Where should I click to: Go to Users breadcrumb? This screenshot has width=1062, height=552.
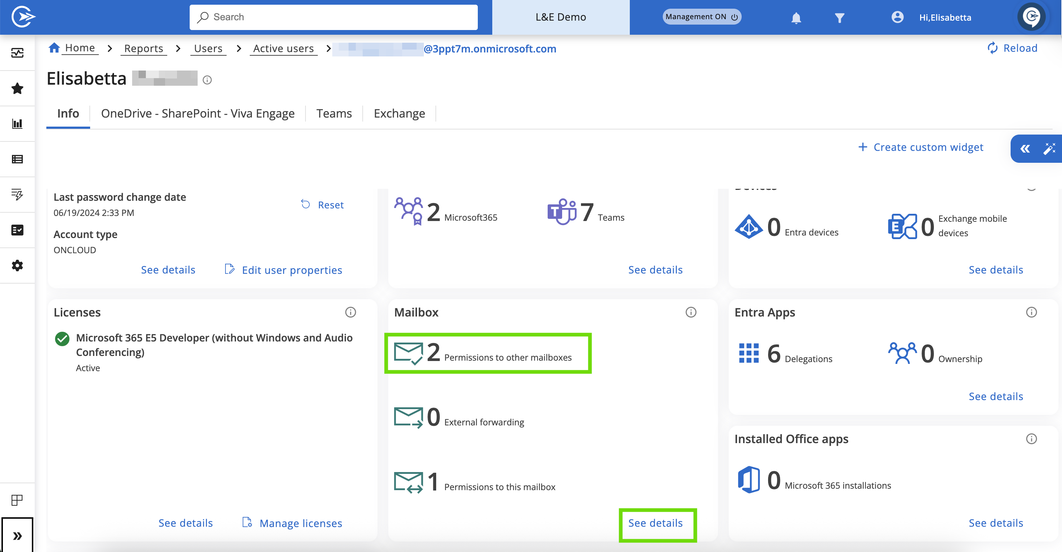click(208, 48)
